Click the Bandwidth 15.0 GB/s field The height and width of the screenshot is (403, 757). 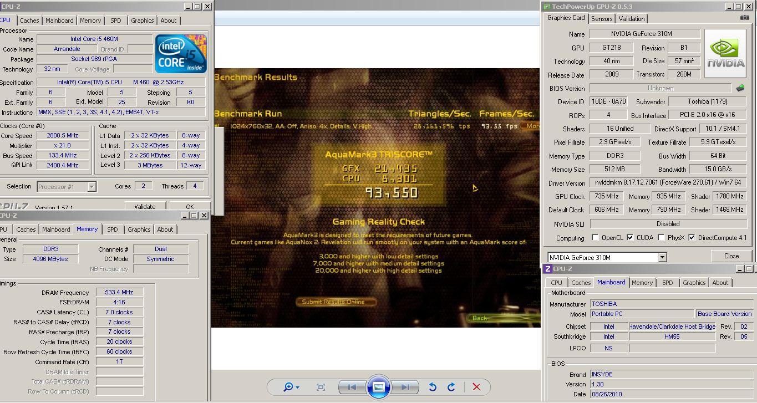pos(719,169)
